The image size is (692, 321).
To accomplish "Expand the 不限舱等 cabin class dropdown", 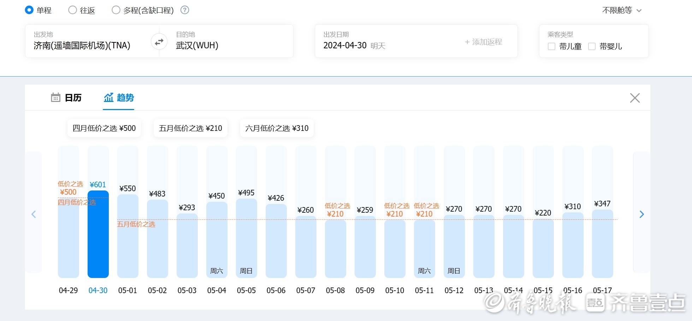I will [x=621, y=11].
